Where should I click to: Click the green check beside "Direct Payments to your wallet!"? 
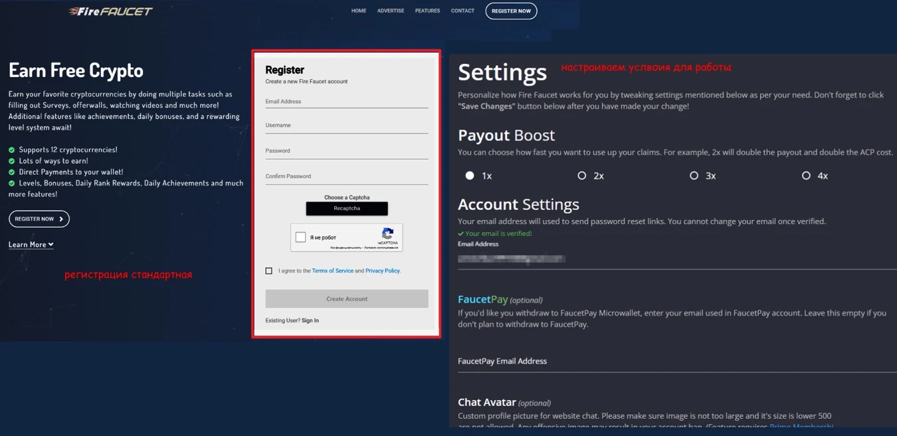(x=11, y=172)
